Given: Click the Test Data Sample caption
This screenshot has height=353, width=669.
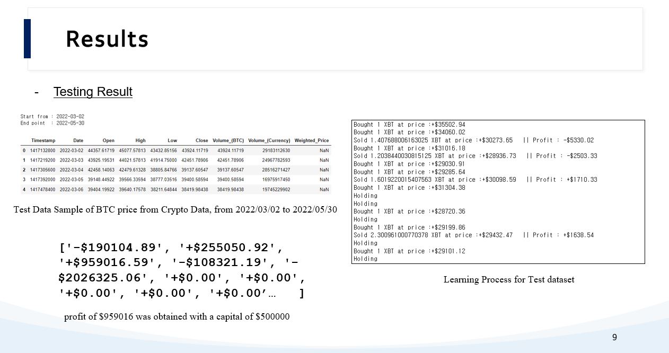Looking at the screenshot, I should tap(175, 210).
